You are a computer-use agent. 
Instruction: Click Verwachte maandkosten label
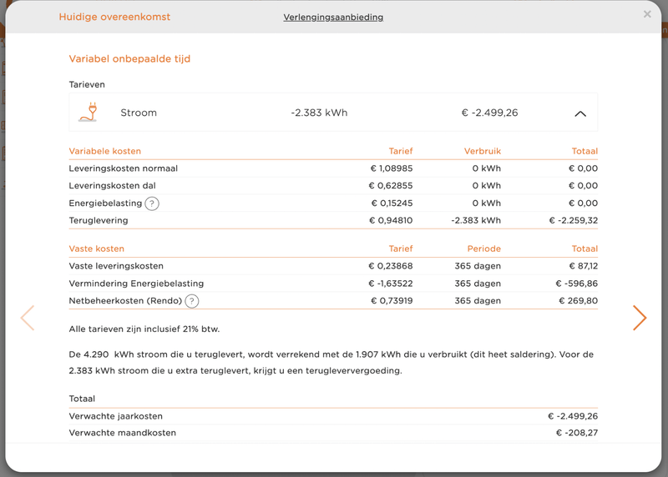(x=122, y=433)
